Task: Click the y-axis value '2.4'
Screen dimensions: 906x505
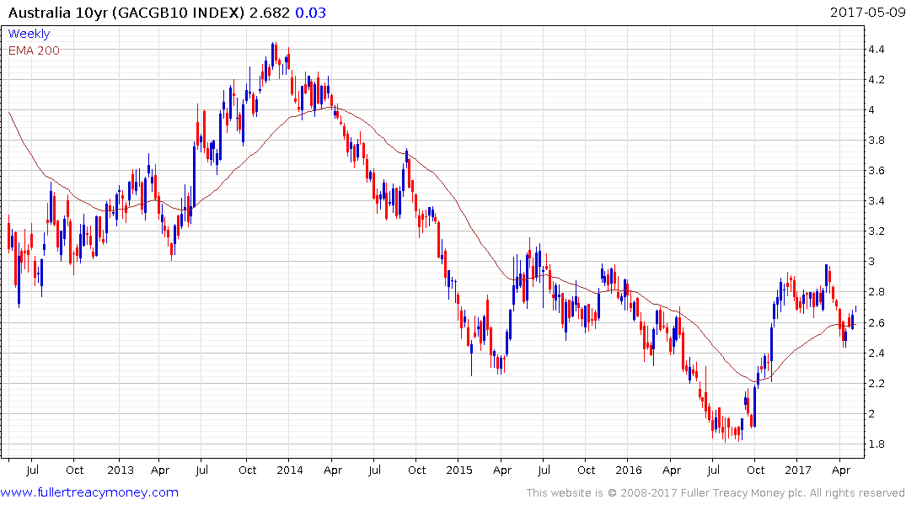Action: pos(876,353)
